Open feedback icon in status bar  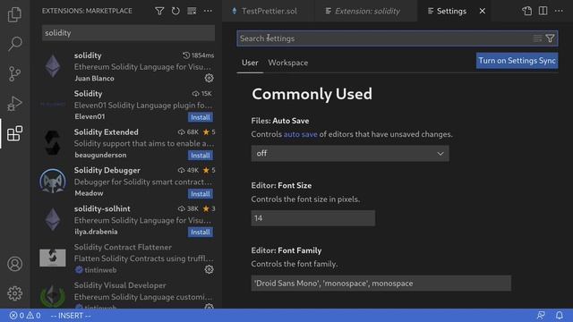pyautogui.click(x=541, y=315)
